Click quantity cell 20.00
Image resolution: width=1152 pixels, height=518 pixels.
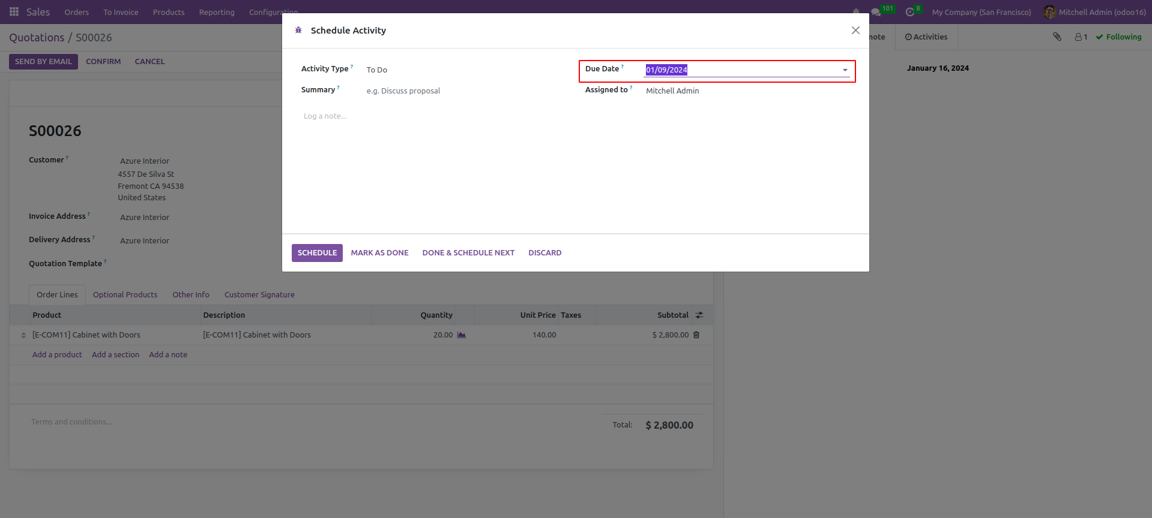[443, 335]
